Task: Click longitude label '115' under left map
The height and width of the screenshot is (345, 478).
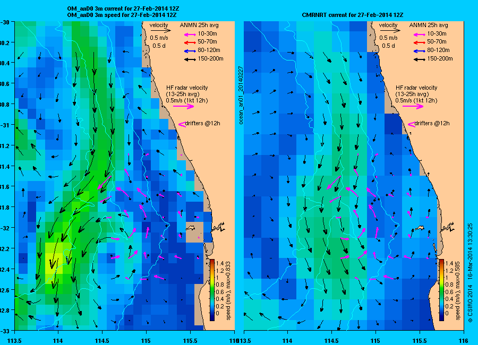Action: [146, 341]
